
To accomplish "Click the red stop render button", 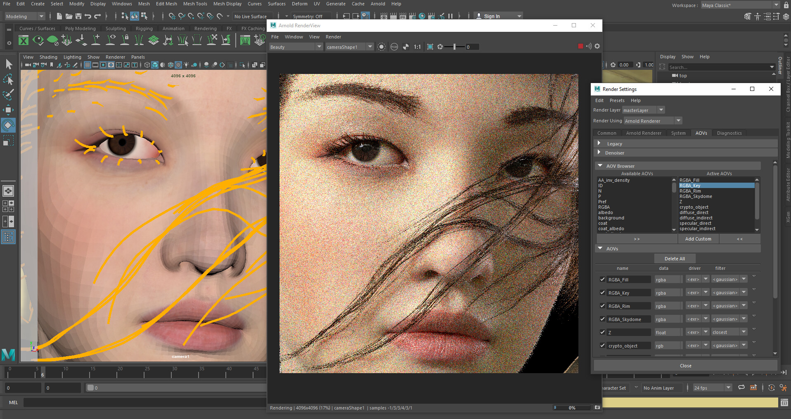I will (x=580, y=46).
